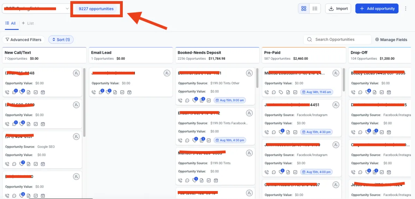The image size is (415, 199).
Task: Open the Aug 14th, 11:45 am appointment chip
Action: click(316, 92)
